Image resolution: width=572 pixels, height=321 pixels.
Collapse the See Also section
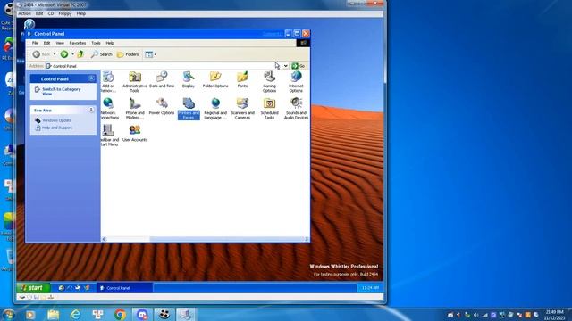pyautogui.click(x=91, y=110)
